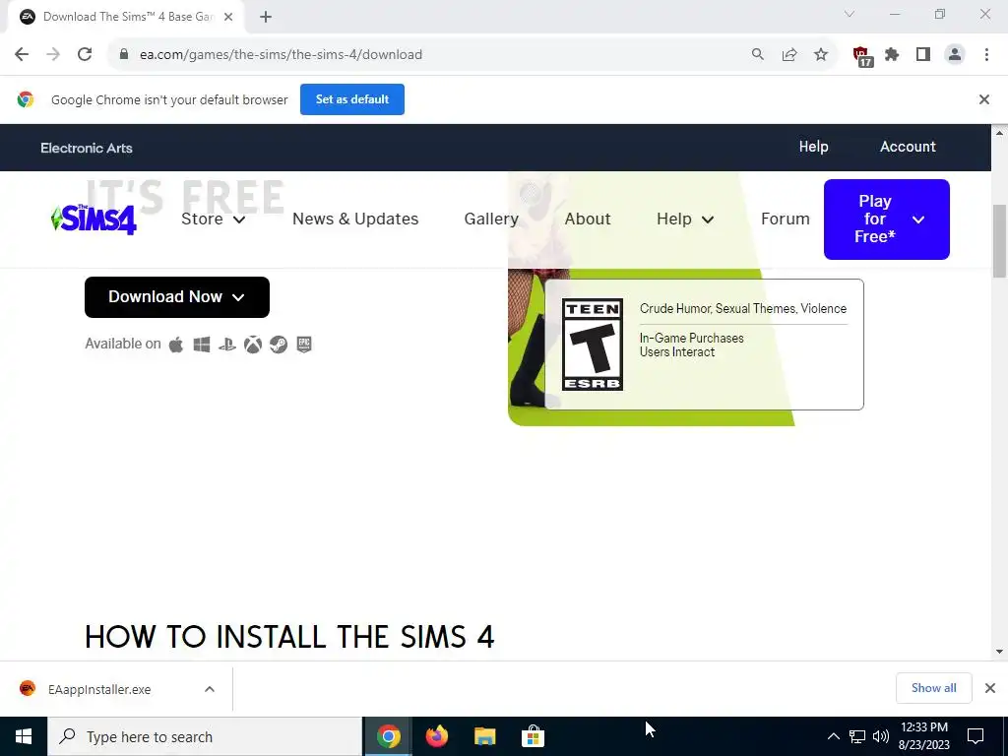Viewport: 1008px width, 756px height.
Task: Open the Chrome profile avatar
Action: tap(955, 55)
